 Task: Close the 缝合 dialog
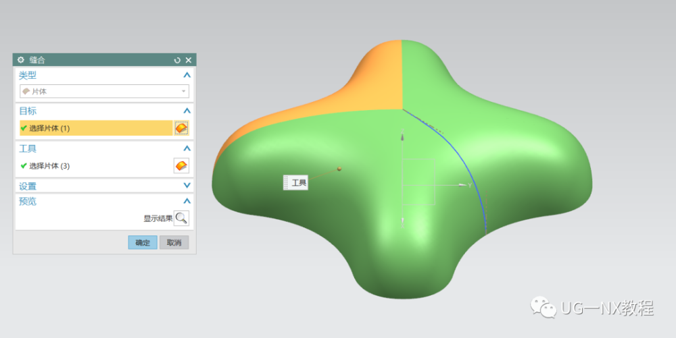tap(189, 60)
